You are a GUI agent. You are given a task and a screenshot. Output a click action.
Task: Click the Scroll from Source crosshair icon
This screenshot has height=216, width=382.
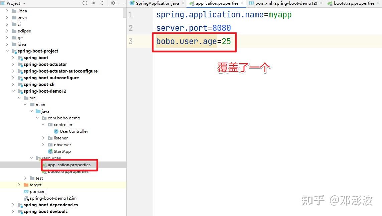click(85, 3)
